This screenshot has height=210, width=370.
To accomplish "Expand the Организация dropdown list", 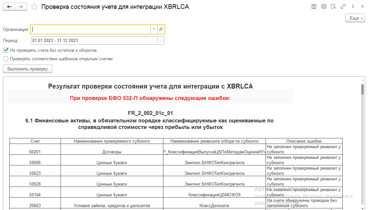I will 154,29.
